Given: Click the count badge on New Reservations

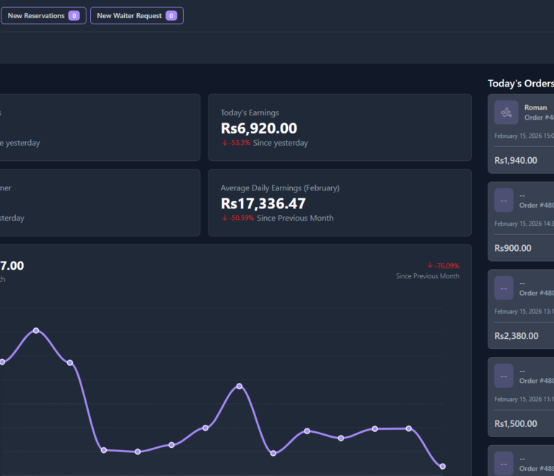Looking at the screenshot, I should (74, 16).
